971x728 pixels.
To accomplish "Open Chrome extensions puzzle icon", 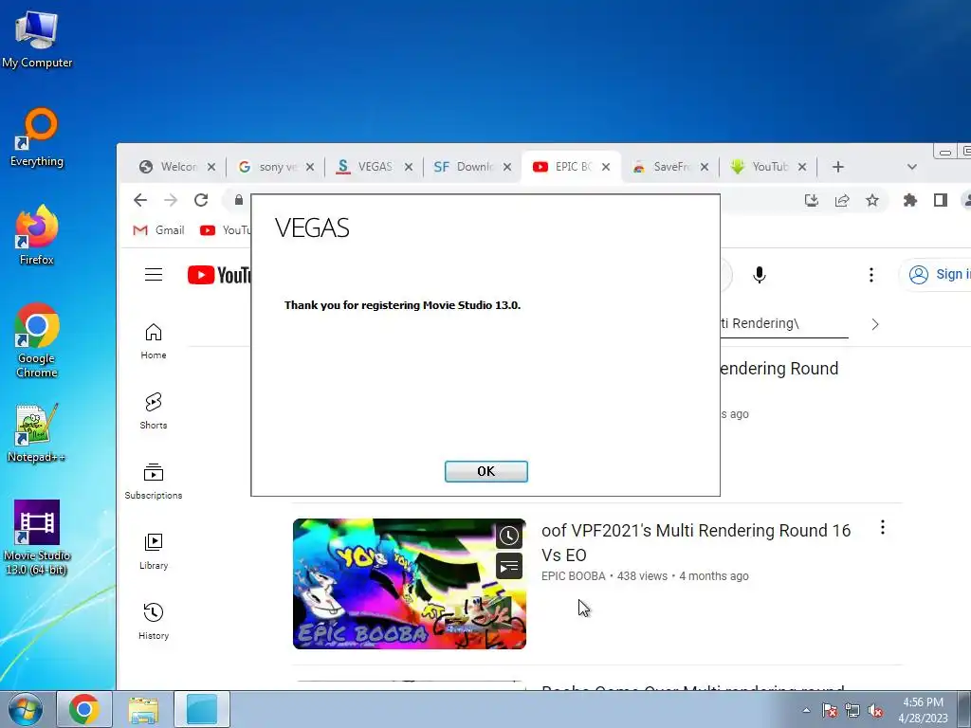I will point(909,200).
